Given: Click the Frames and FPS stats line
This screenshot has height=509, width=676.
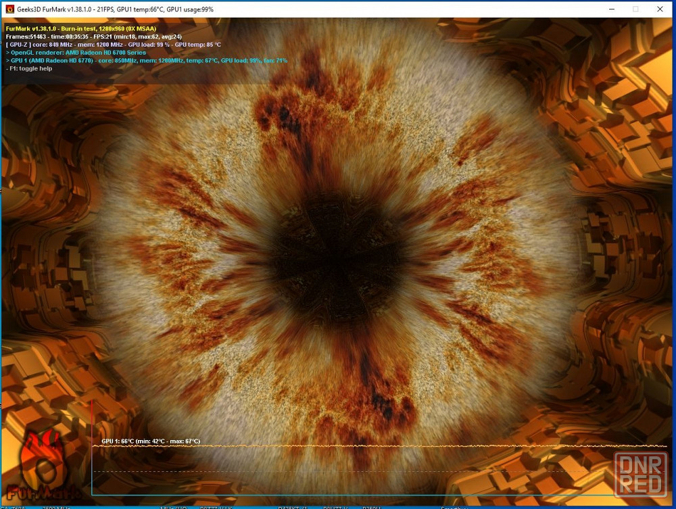Looking at the screenshot, I should (90, 37).
